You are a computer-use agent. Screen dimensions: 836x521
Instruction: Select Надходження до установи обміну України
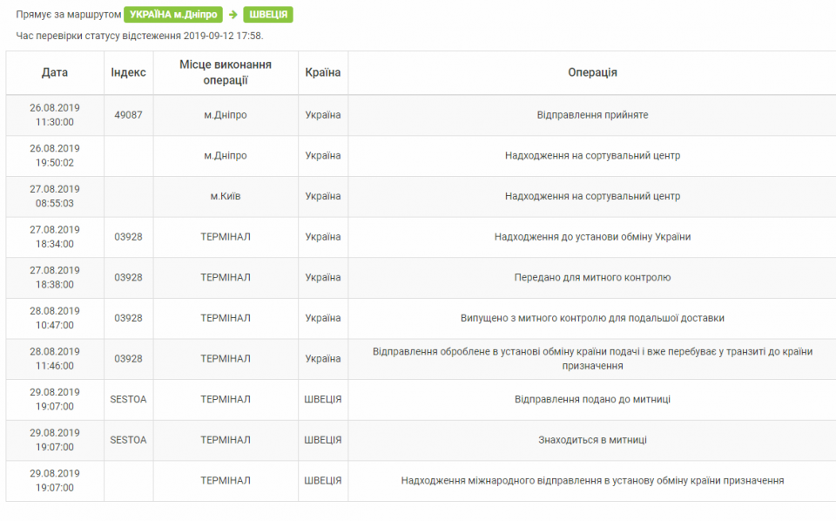point(592,237)
